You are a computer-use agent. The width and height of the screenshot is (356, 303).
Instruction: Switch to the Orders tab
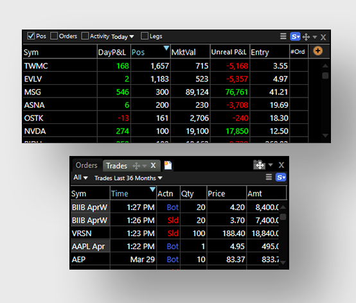(x=87, y=166)
